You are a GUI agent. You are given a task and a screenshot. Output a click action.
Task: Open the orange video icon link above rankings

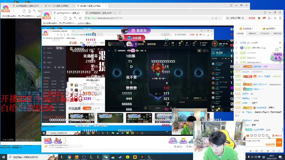click(246, 29)
